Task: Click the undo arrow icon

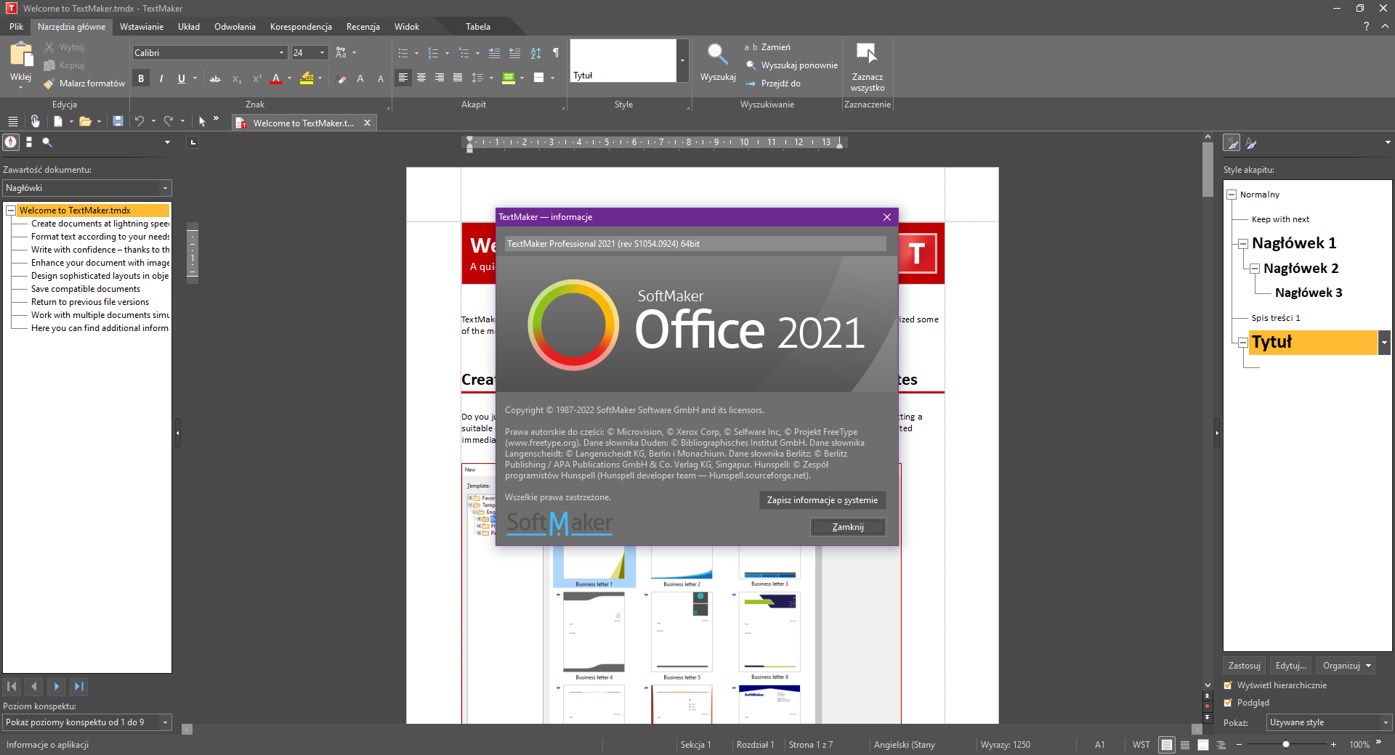Action: coord(139,121)
